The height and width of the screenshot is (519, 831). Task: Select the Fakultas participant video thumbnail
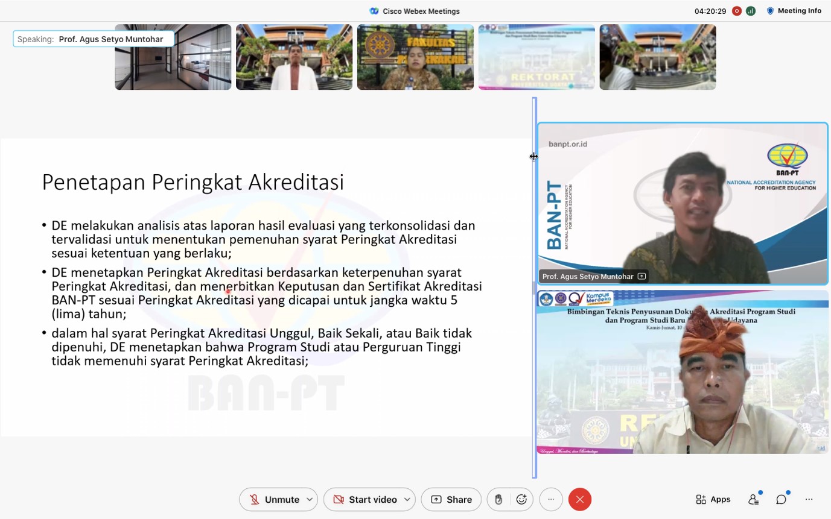(x=415, y=57)
